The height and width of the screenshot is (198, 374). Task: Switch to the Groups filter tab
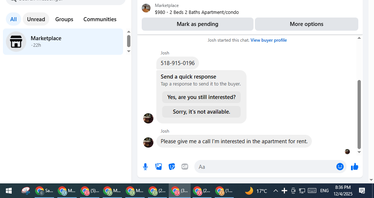point(64,19)
